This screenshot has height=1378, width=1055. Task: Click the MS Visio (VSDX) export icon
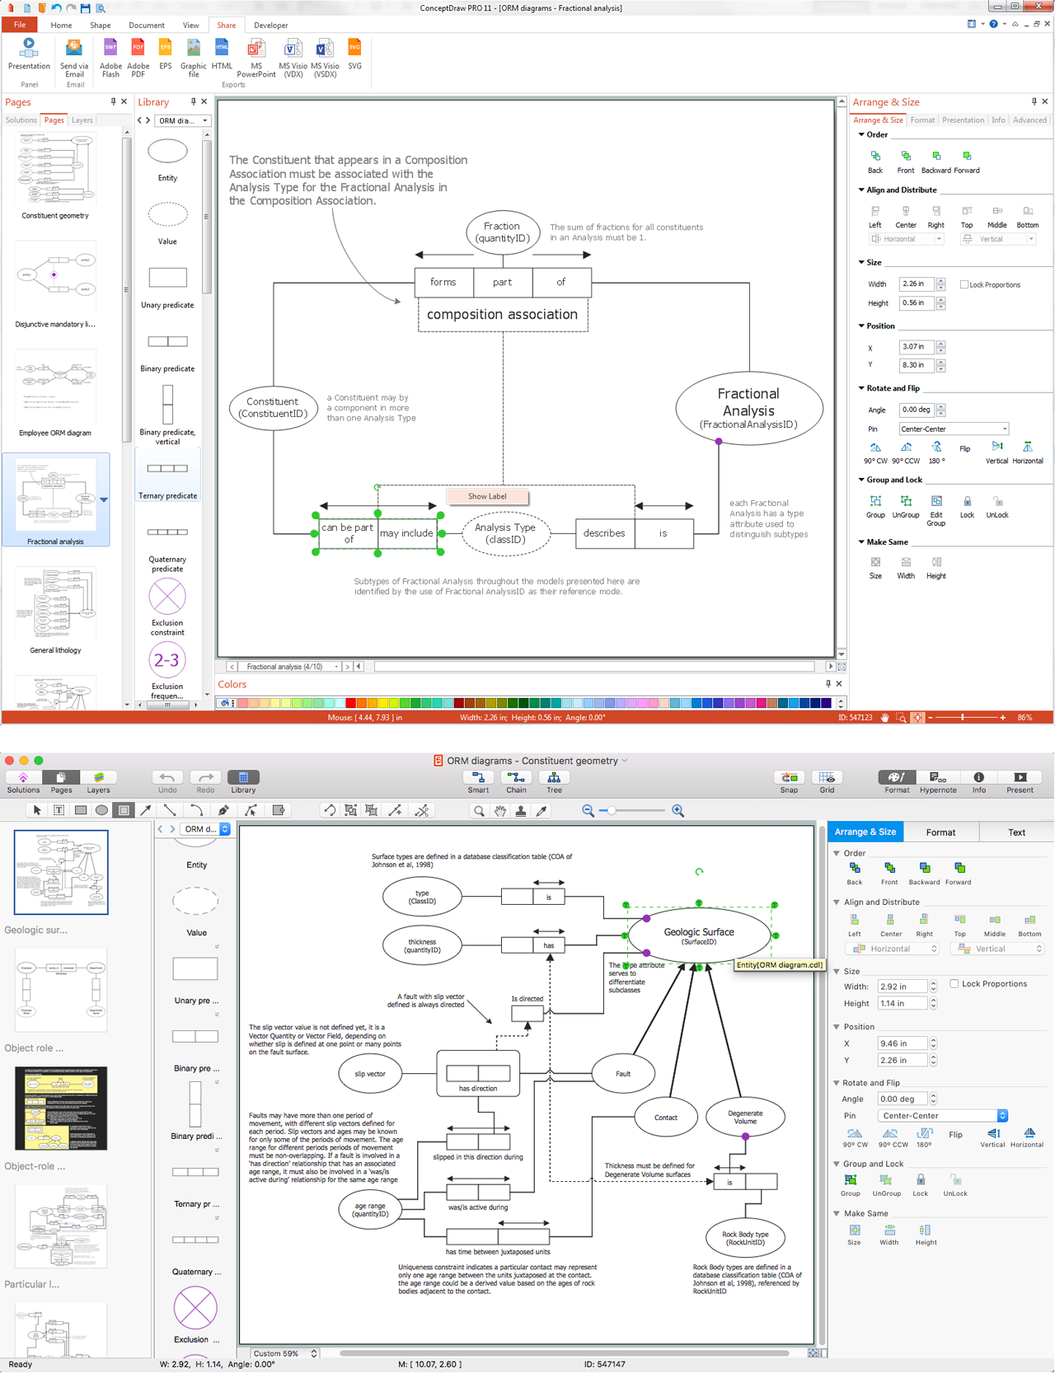click(325, 58)
